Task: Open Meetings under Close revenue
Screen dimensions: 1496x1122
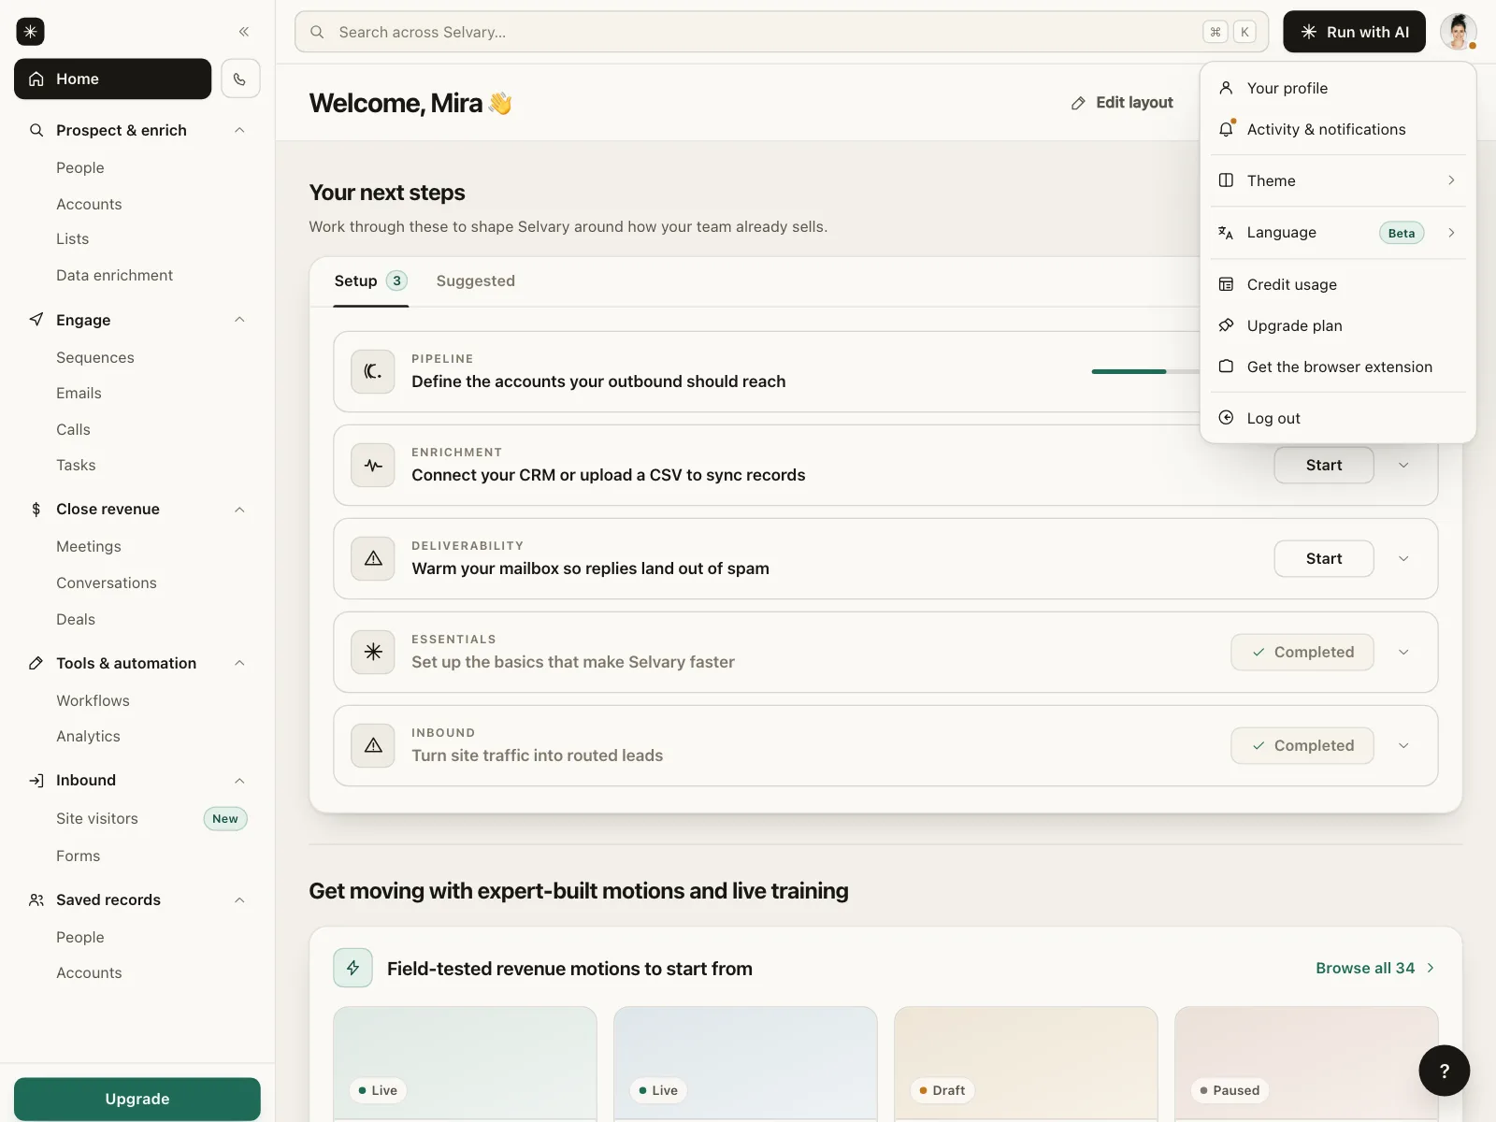Action: point(88,546)
